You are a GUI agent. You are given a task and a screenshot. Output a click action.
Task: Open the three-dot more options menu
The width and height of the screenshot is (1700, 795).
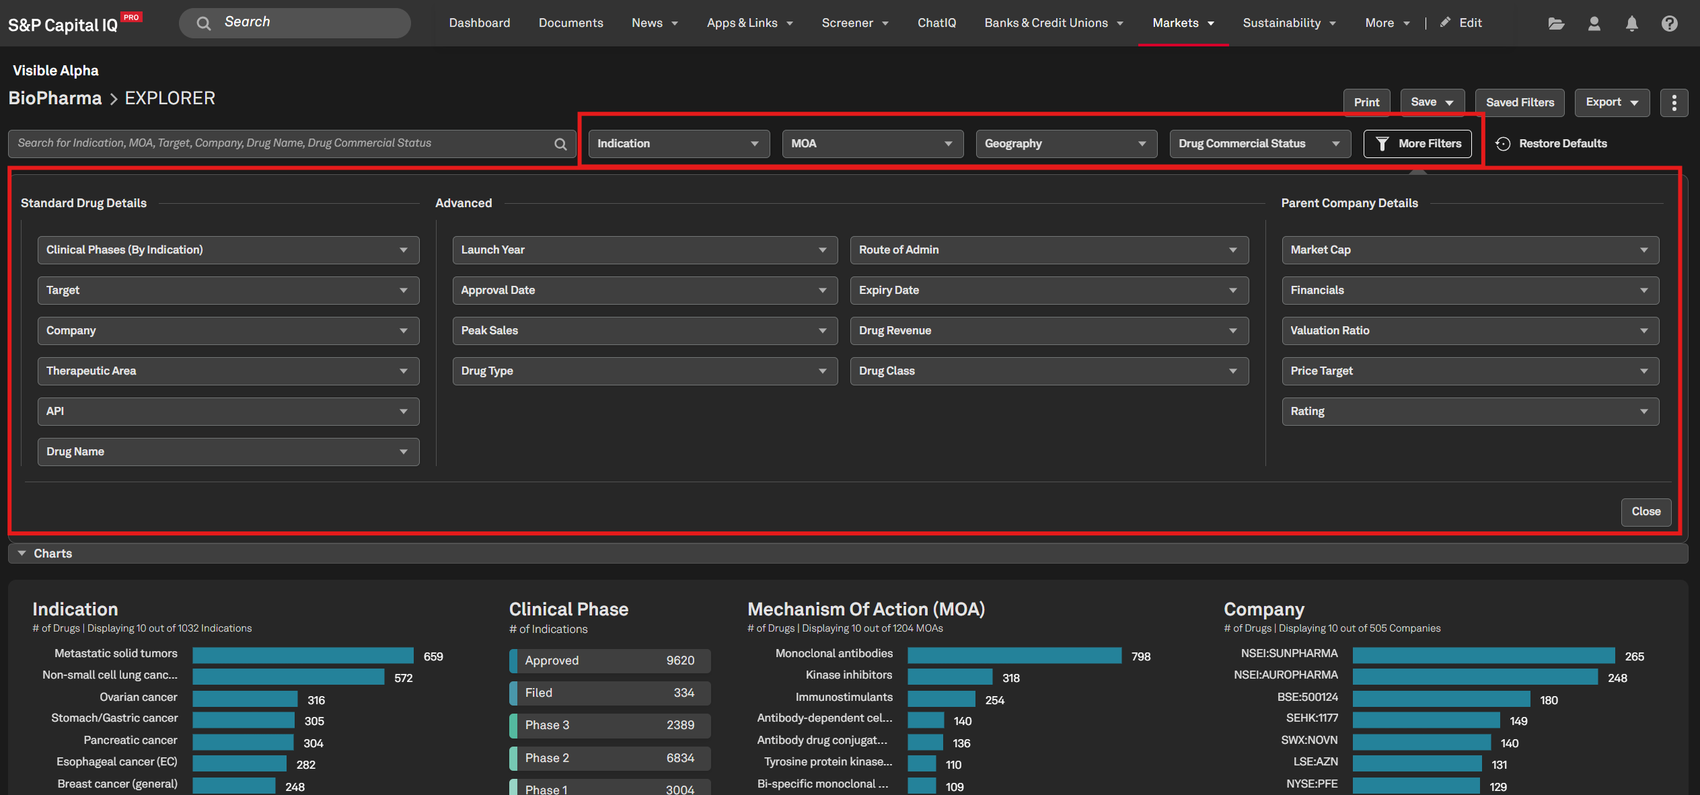(1674, 102)
